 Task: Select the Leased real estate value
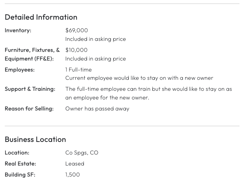[75, 164]
